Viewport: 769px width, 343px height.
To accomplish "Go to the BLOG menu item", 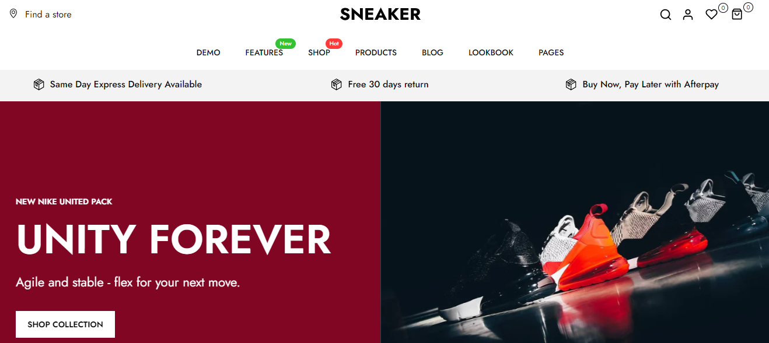I will pyautogui.click(x=432, y=52).
